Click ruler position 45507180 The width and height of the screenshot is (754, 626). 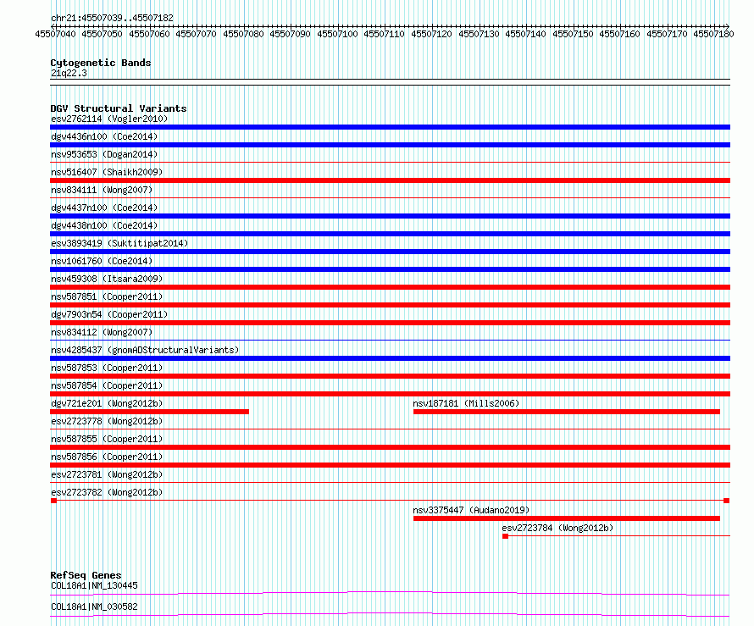[713, 34]
